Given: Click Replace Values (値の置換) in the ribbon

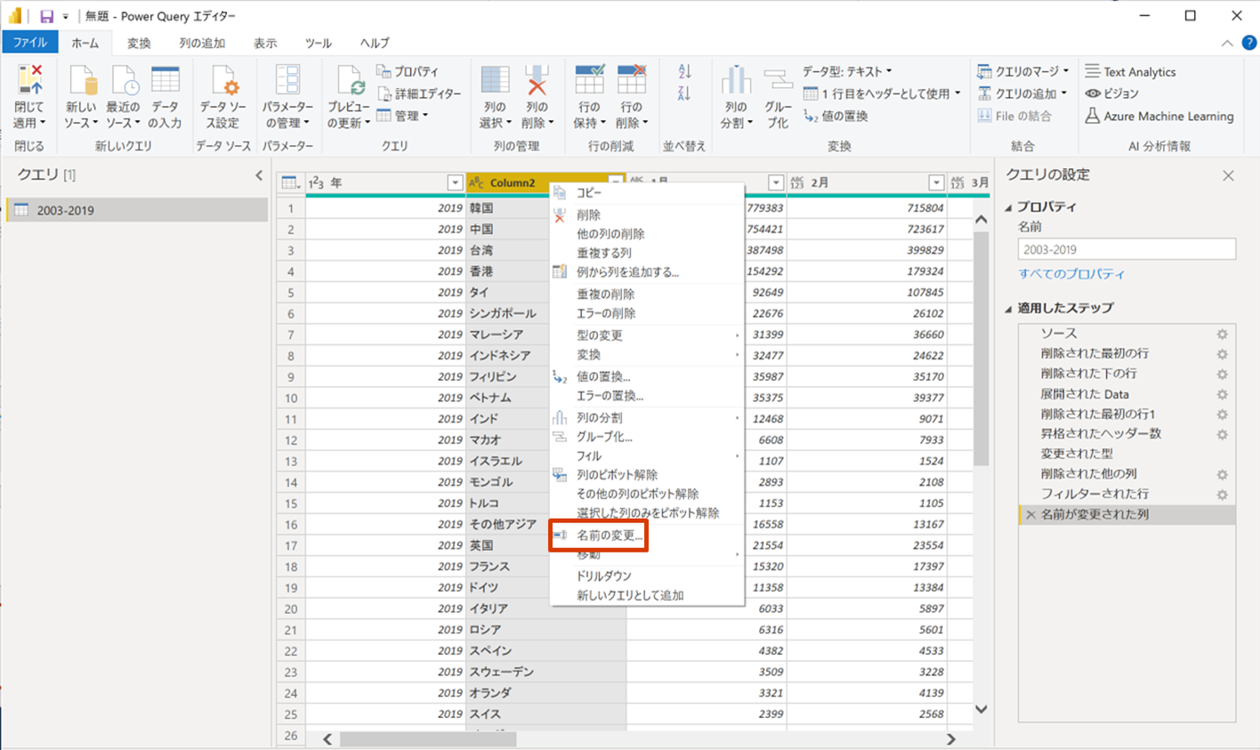Looking at the screenshot, I should pyautogui.click(x=836, y=116).
